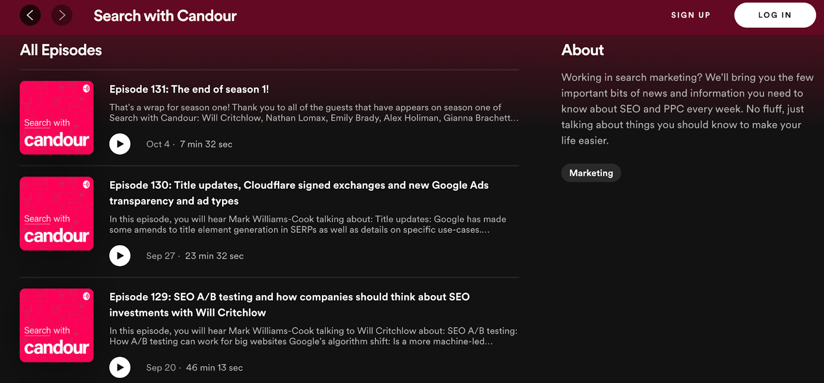Click the LOG IN button

pos(775,15)
